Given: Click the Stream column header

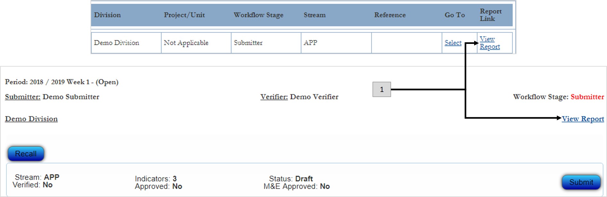Looking at the screenshot, I should coord(314,15).
